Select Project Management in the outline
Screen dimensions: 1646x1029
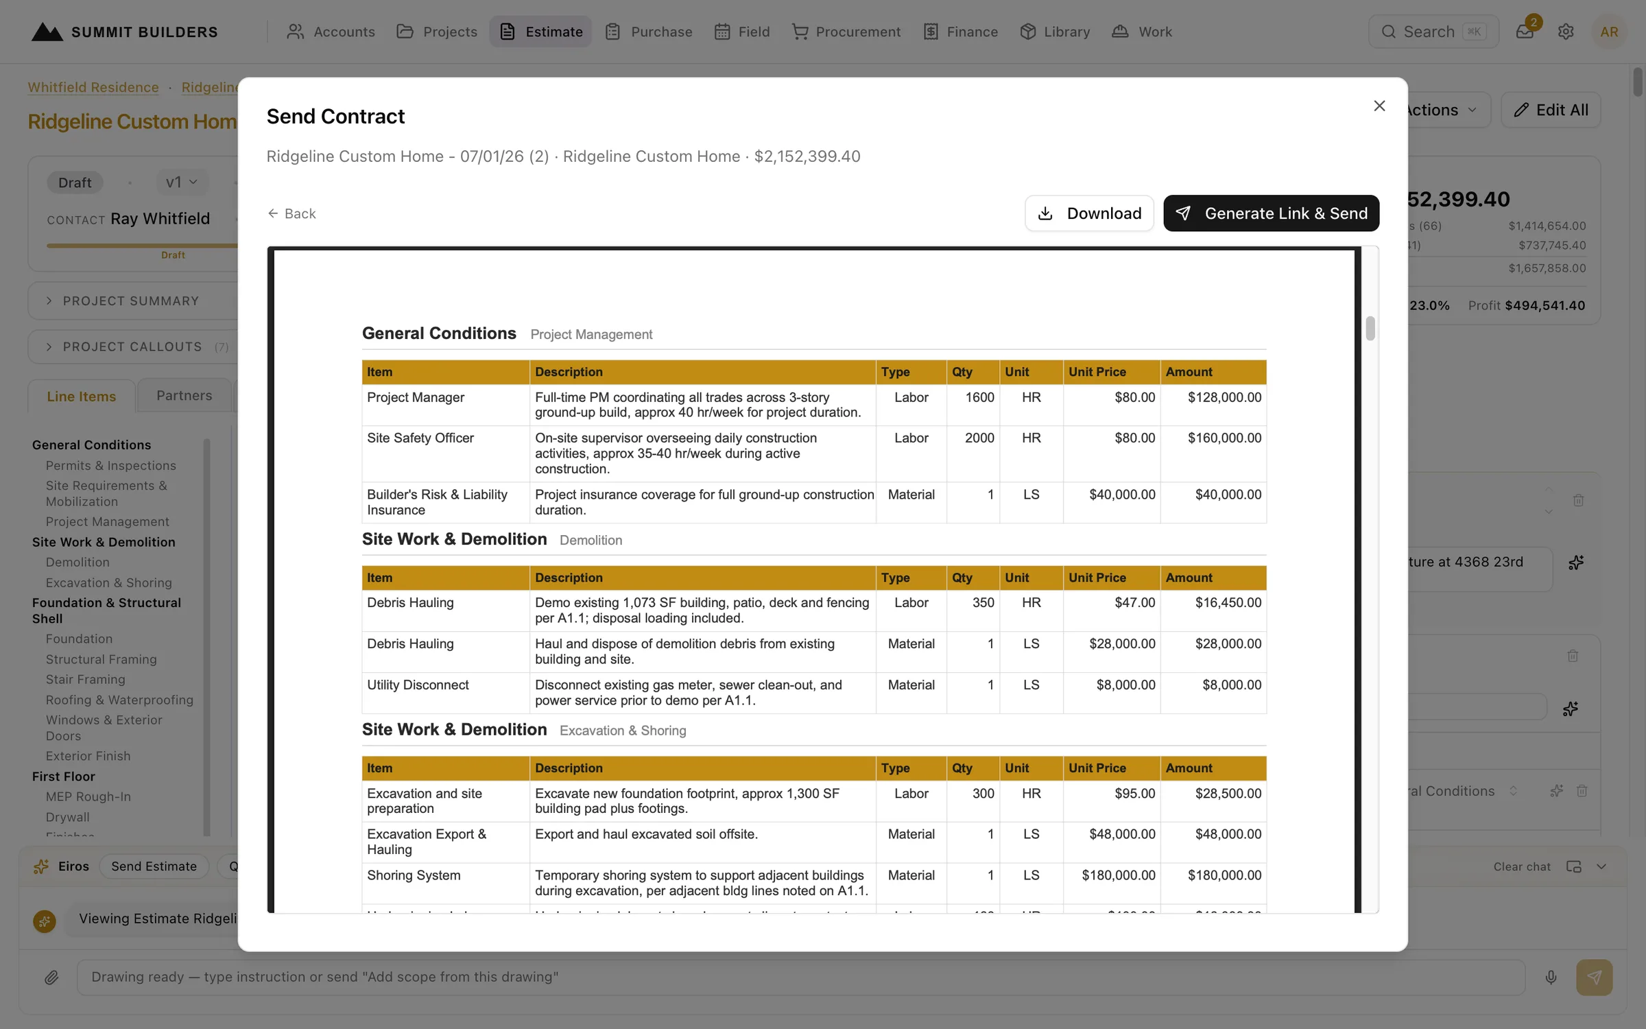108,521
